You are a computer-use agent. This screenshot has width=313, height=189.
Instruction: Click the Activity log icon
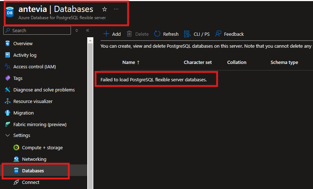click(x=8, y=55)
